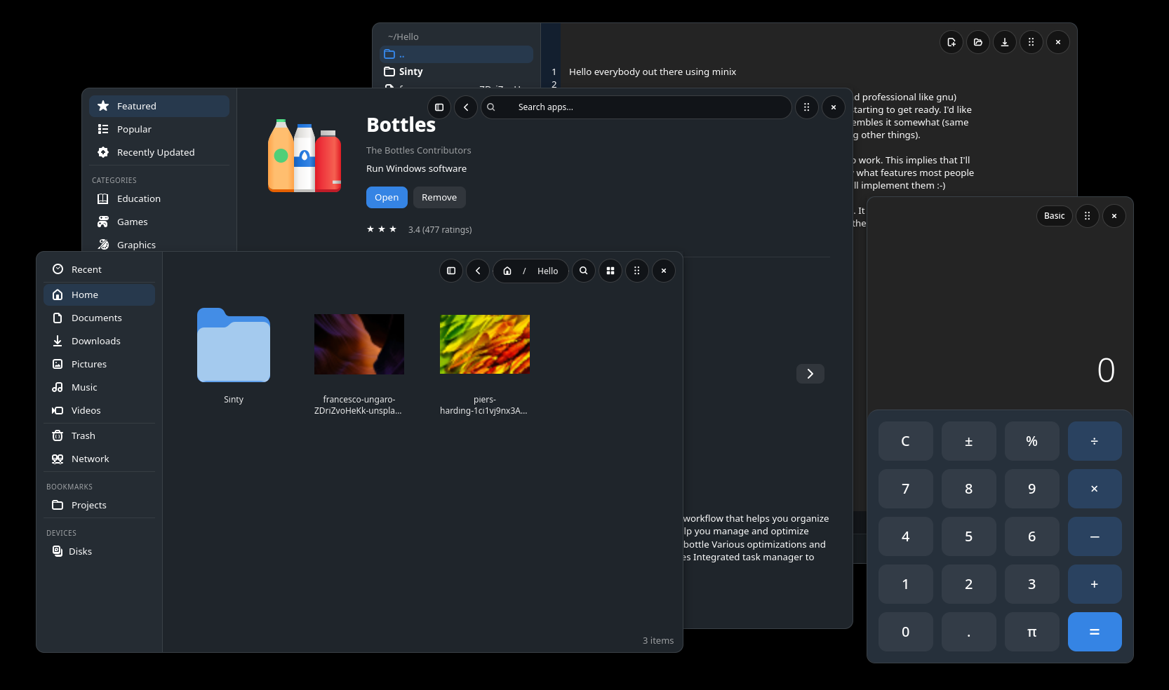This screenshot has width=1169, height=690.
Task: Click the plus-minus sign key
Action: [x=969, y=441]
